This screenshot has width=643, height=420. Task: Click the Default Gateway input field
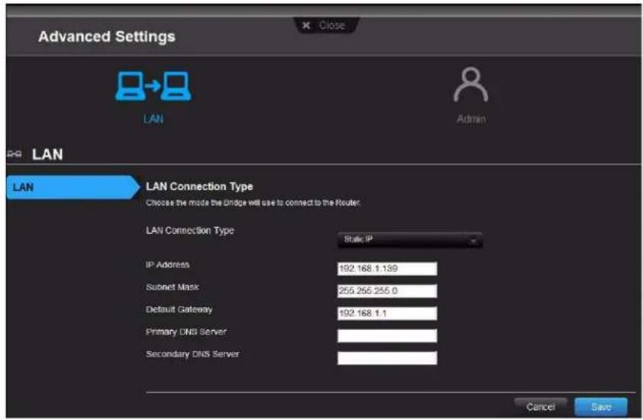(387, 313)
